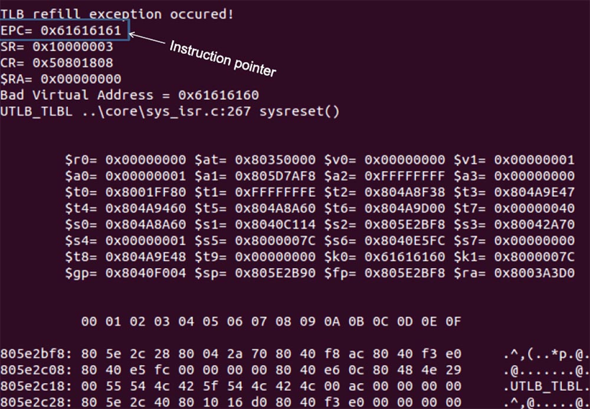
Task: Click the ".UTLB_TLBL." ASCII text in the dump
Action: (x=544, y=386)
